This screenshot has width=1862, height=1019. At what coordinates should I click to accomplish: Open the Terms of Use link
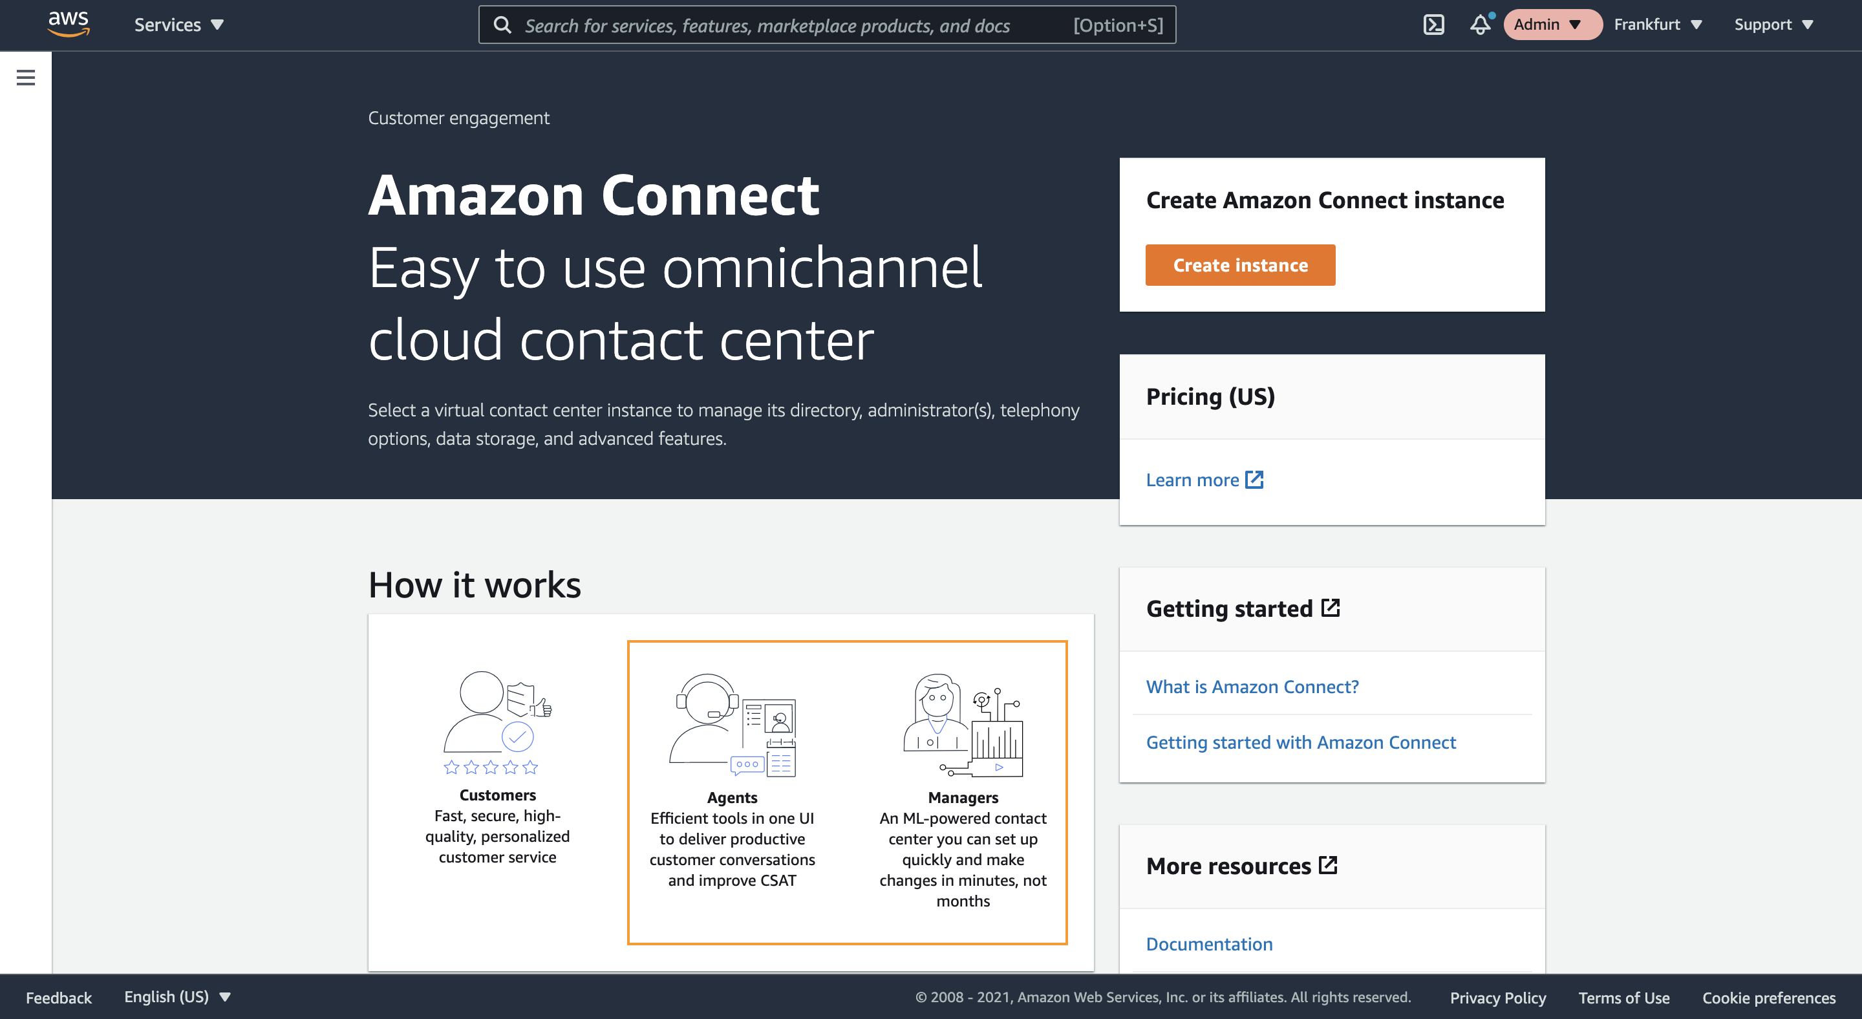click(1623, 997)
